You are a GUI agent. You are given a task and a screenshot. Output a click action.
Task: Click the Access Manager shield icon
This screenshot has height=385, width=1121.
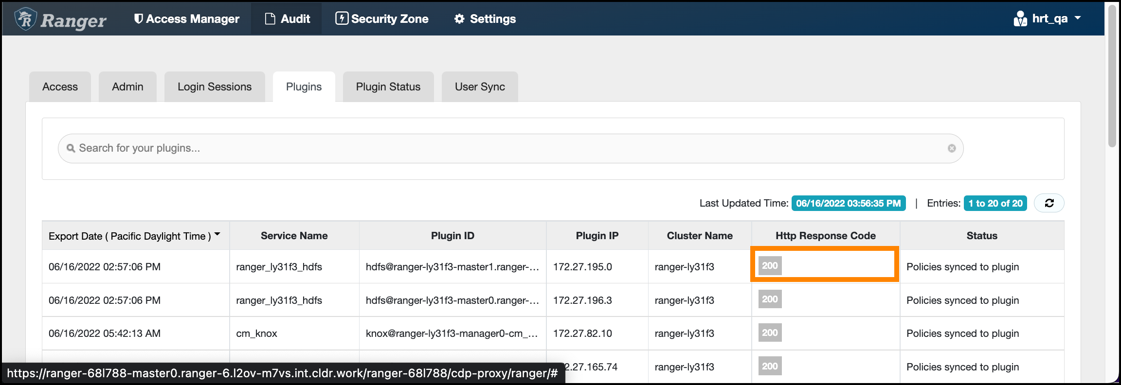138,18
